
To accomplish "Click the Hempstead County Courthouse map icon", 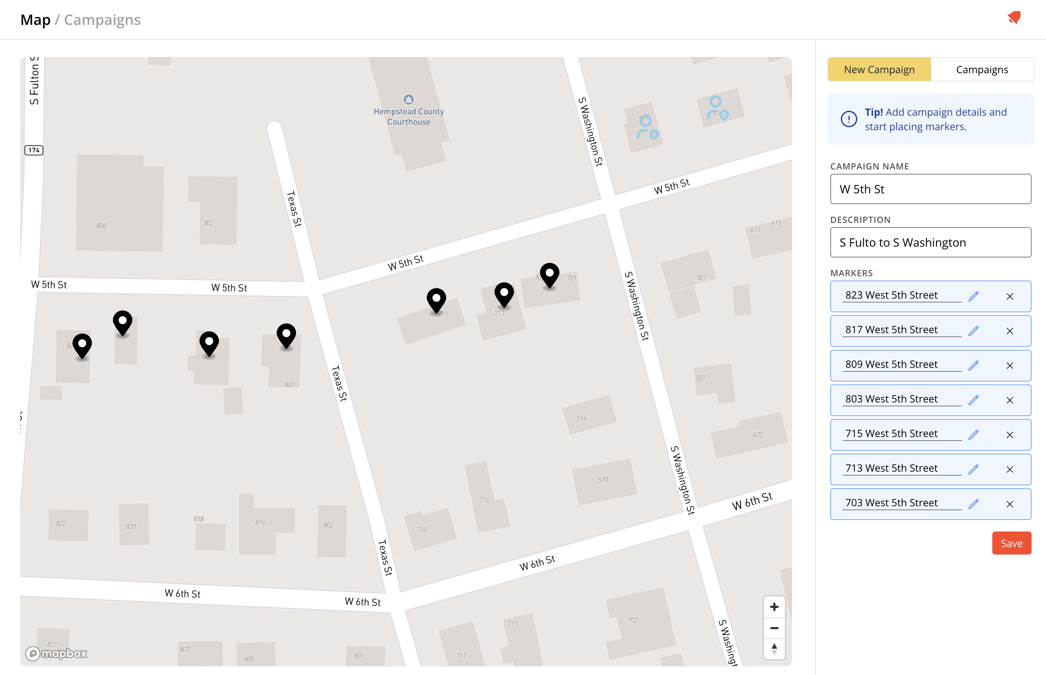I will click(x=408, y=100).
